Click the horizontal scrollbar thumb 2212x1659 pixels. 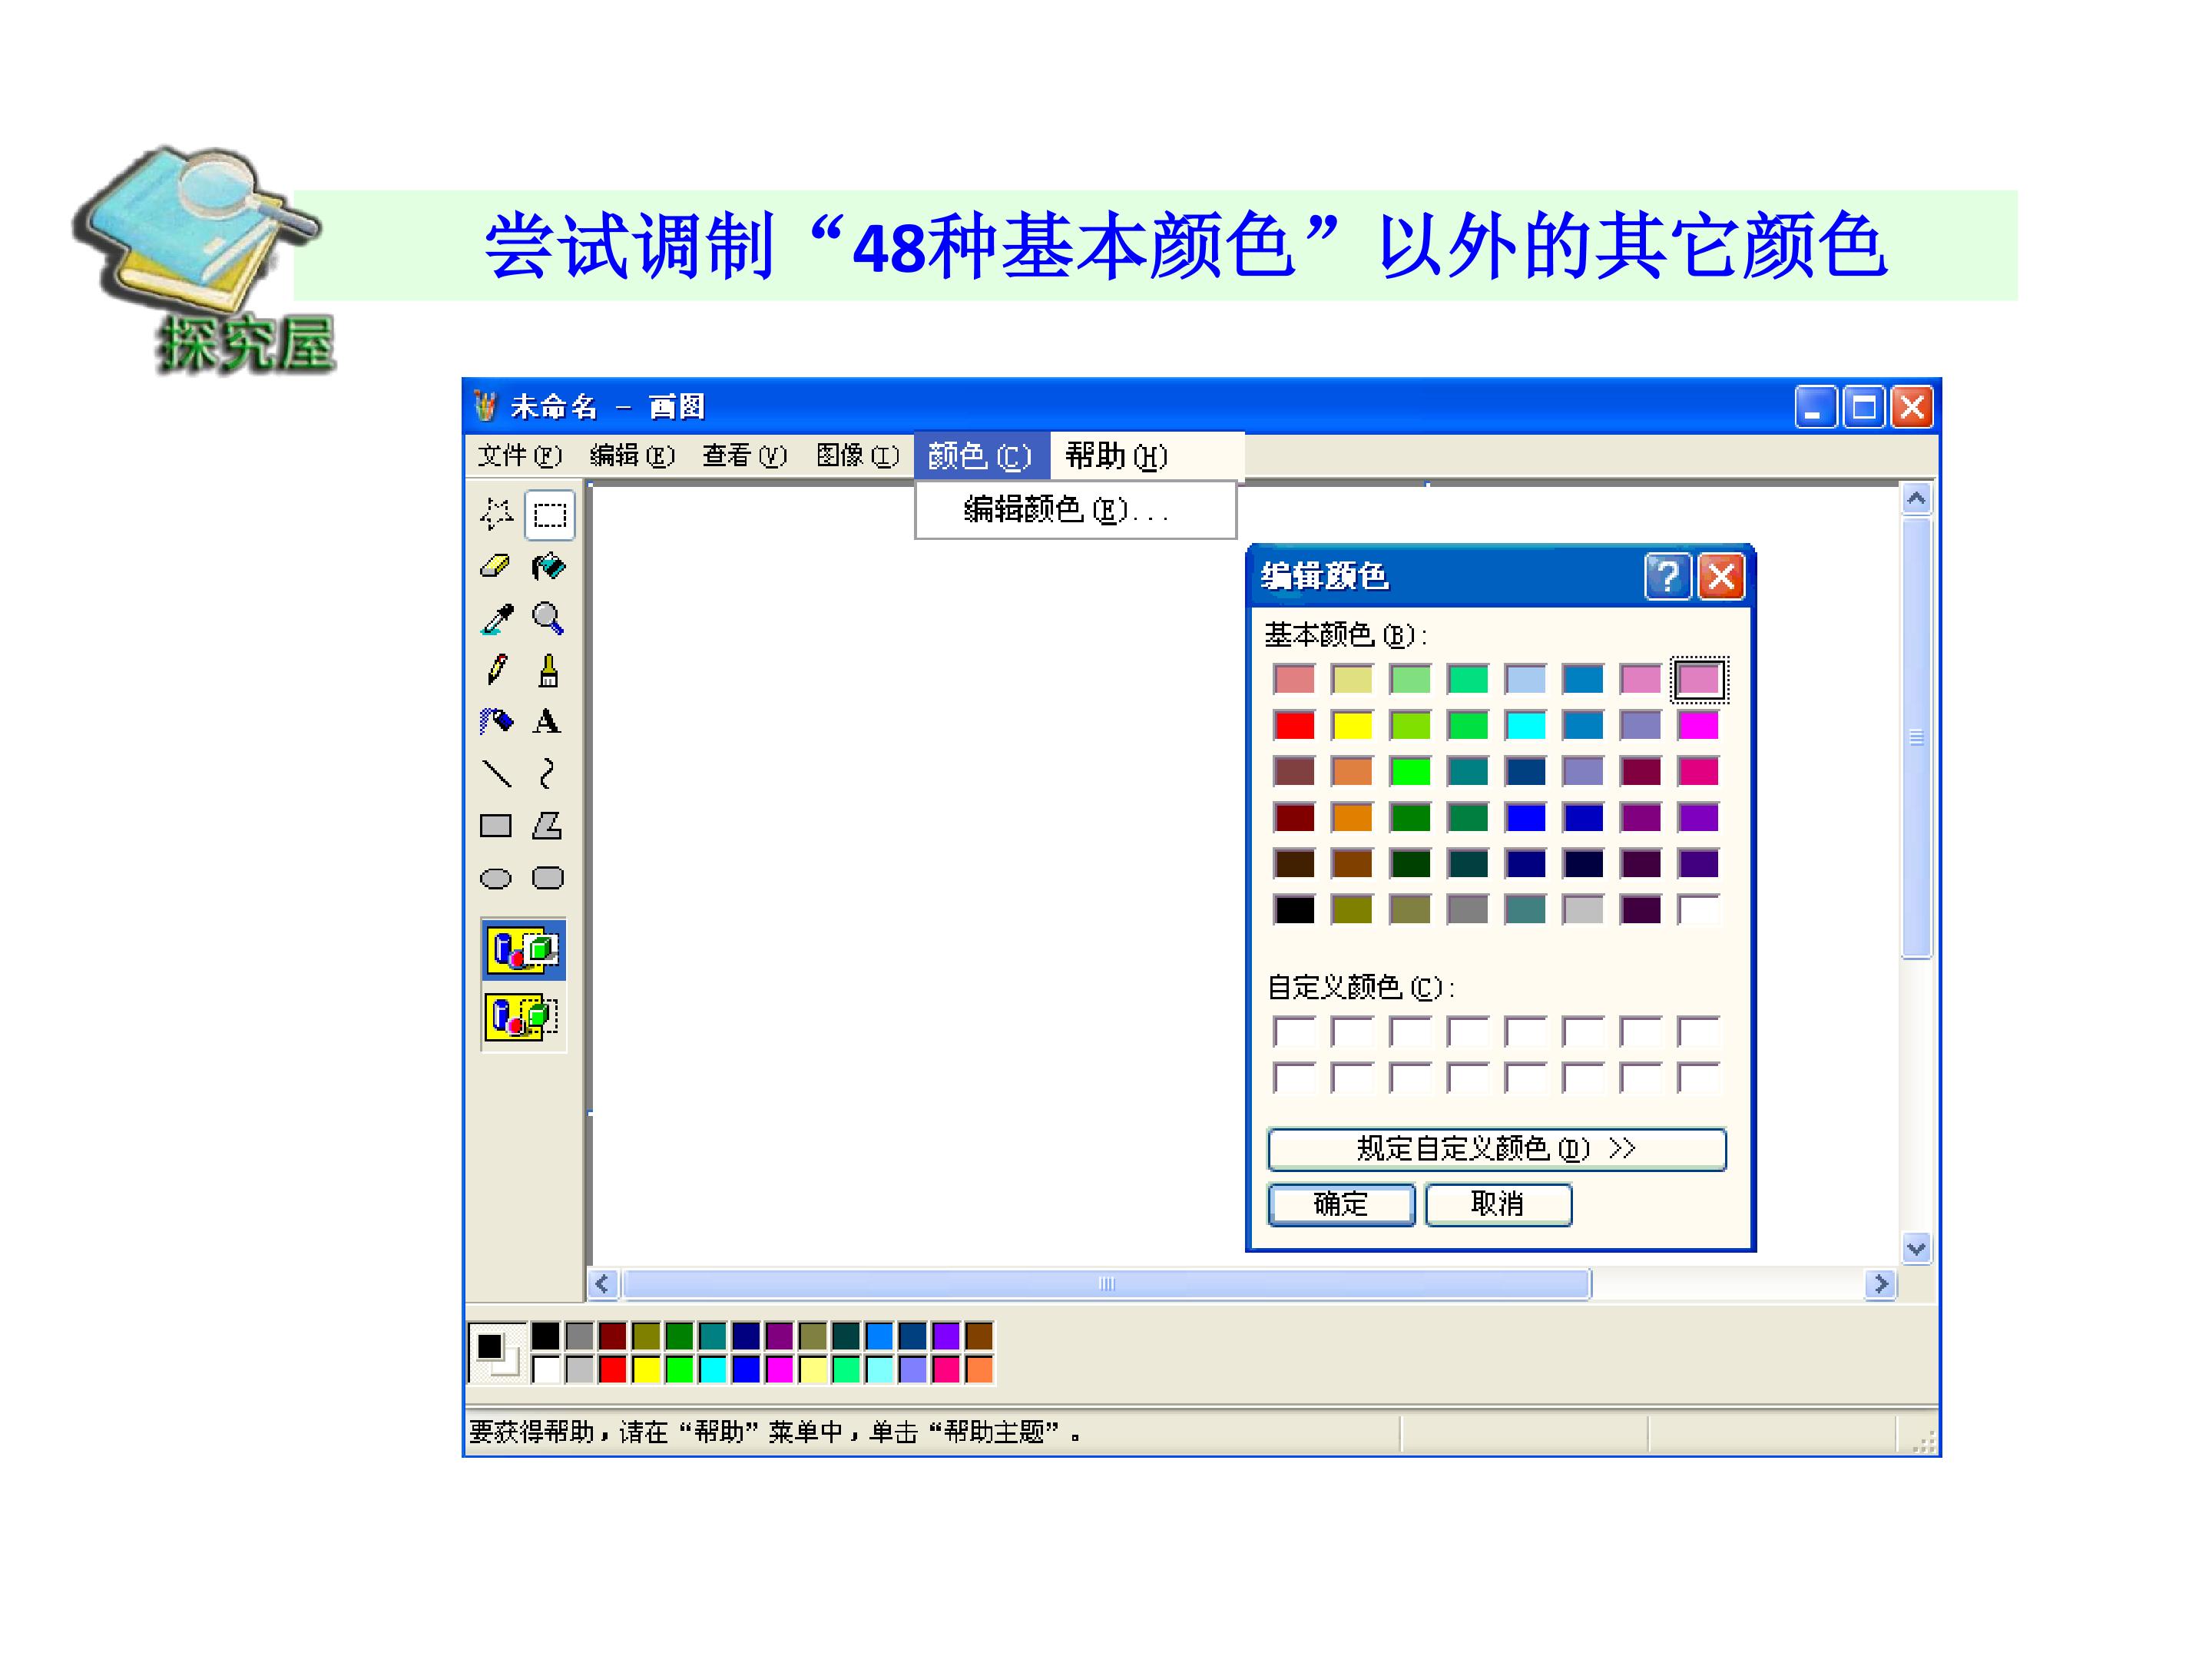click(x=1106, y=1284)
